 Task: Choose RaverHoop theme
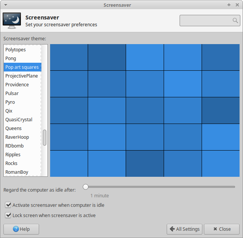(x=22, y=137)
